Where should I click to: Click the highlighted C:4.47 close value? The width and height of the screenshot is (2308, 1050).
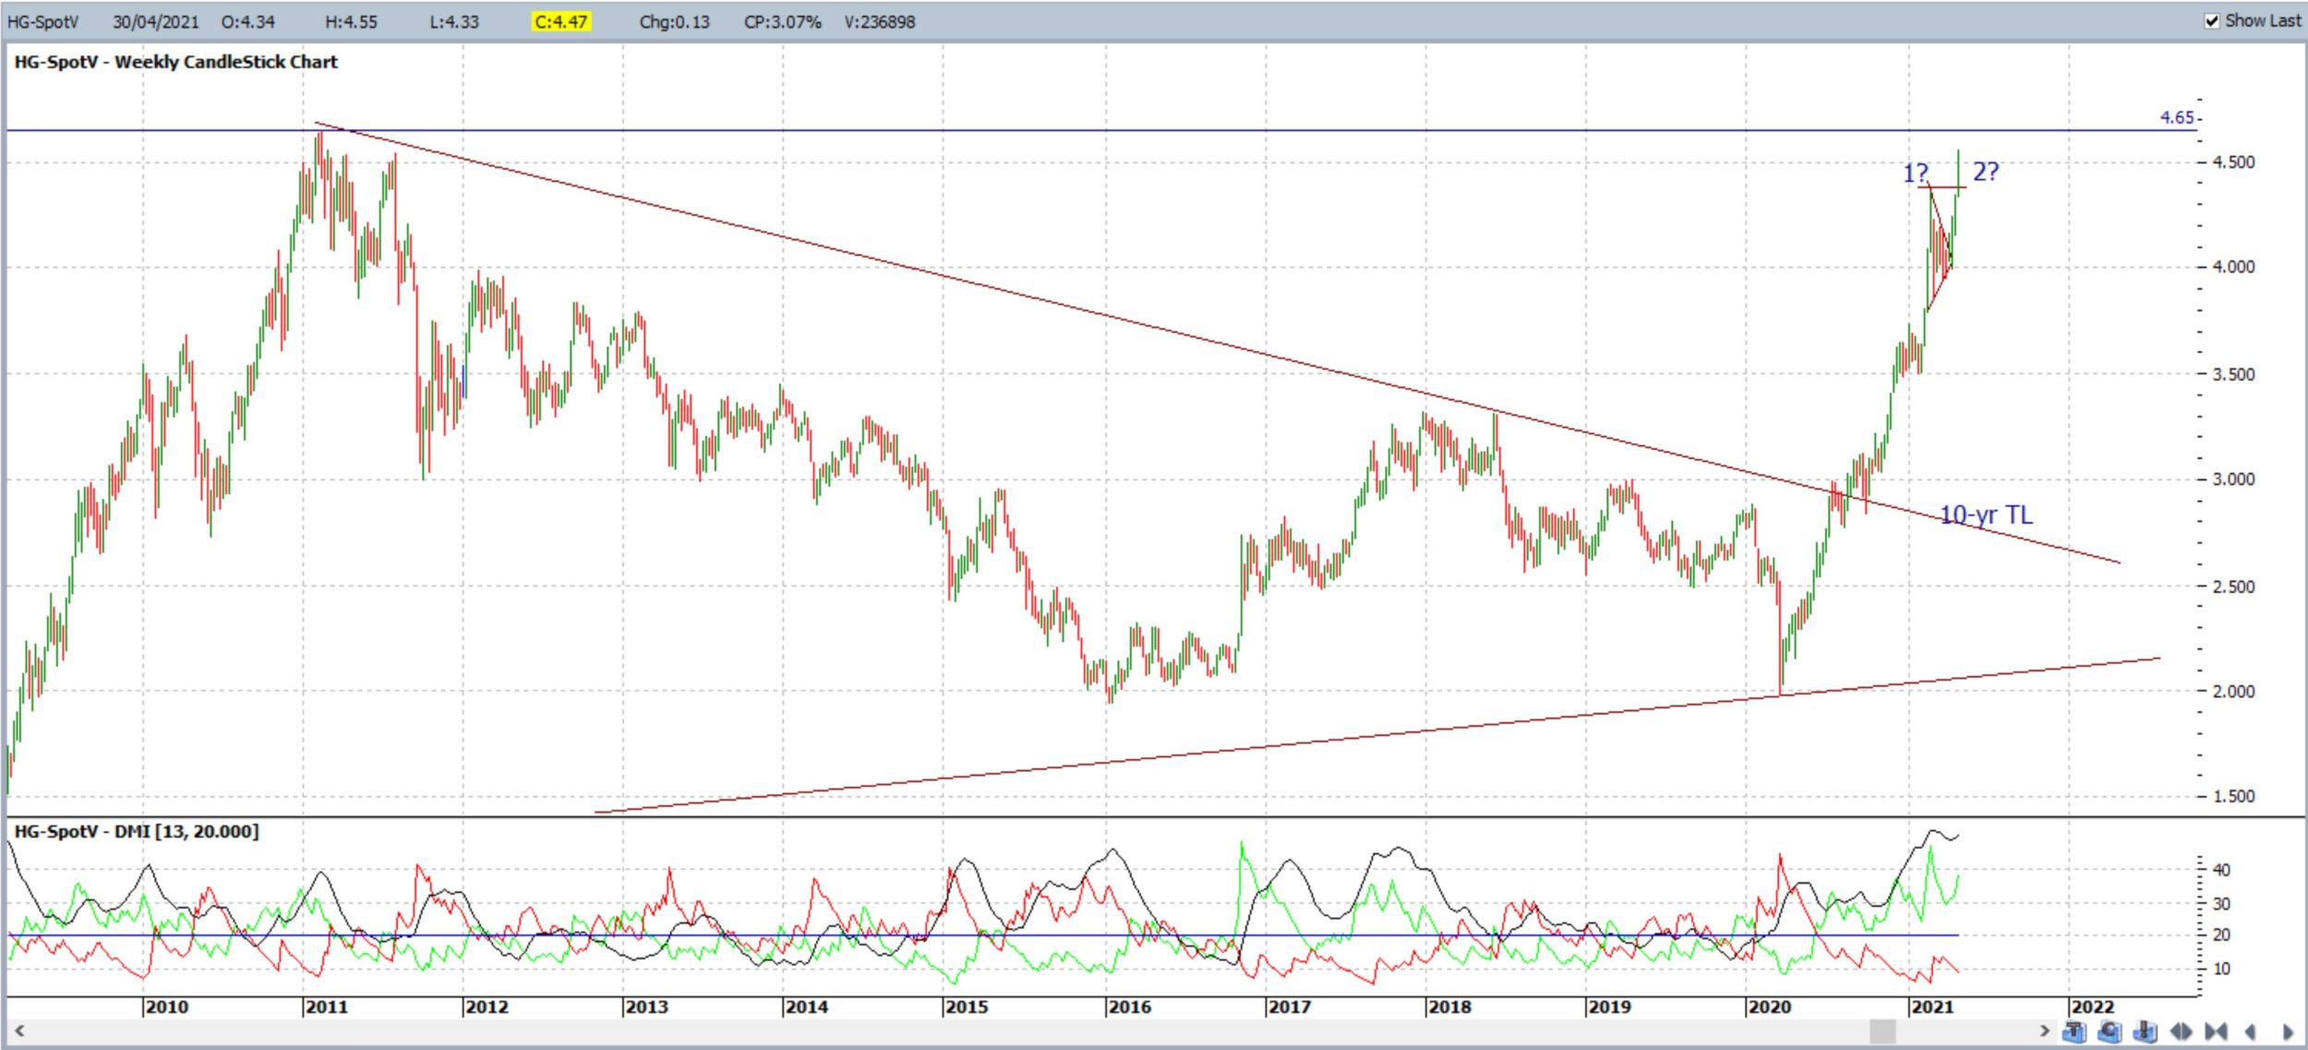click(x=560, y=21)
